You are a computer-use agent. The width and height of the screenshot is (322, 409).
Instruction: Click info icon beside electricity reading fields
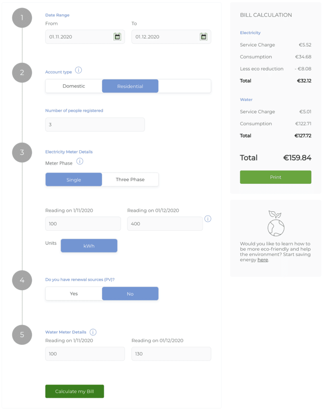click(x=208, y=219)
